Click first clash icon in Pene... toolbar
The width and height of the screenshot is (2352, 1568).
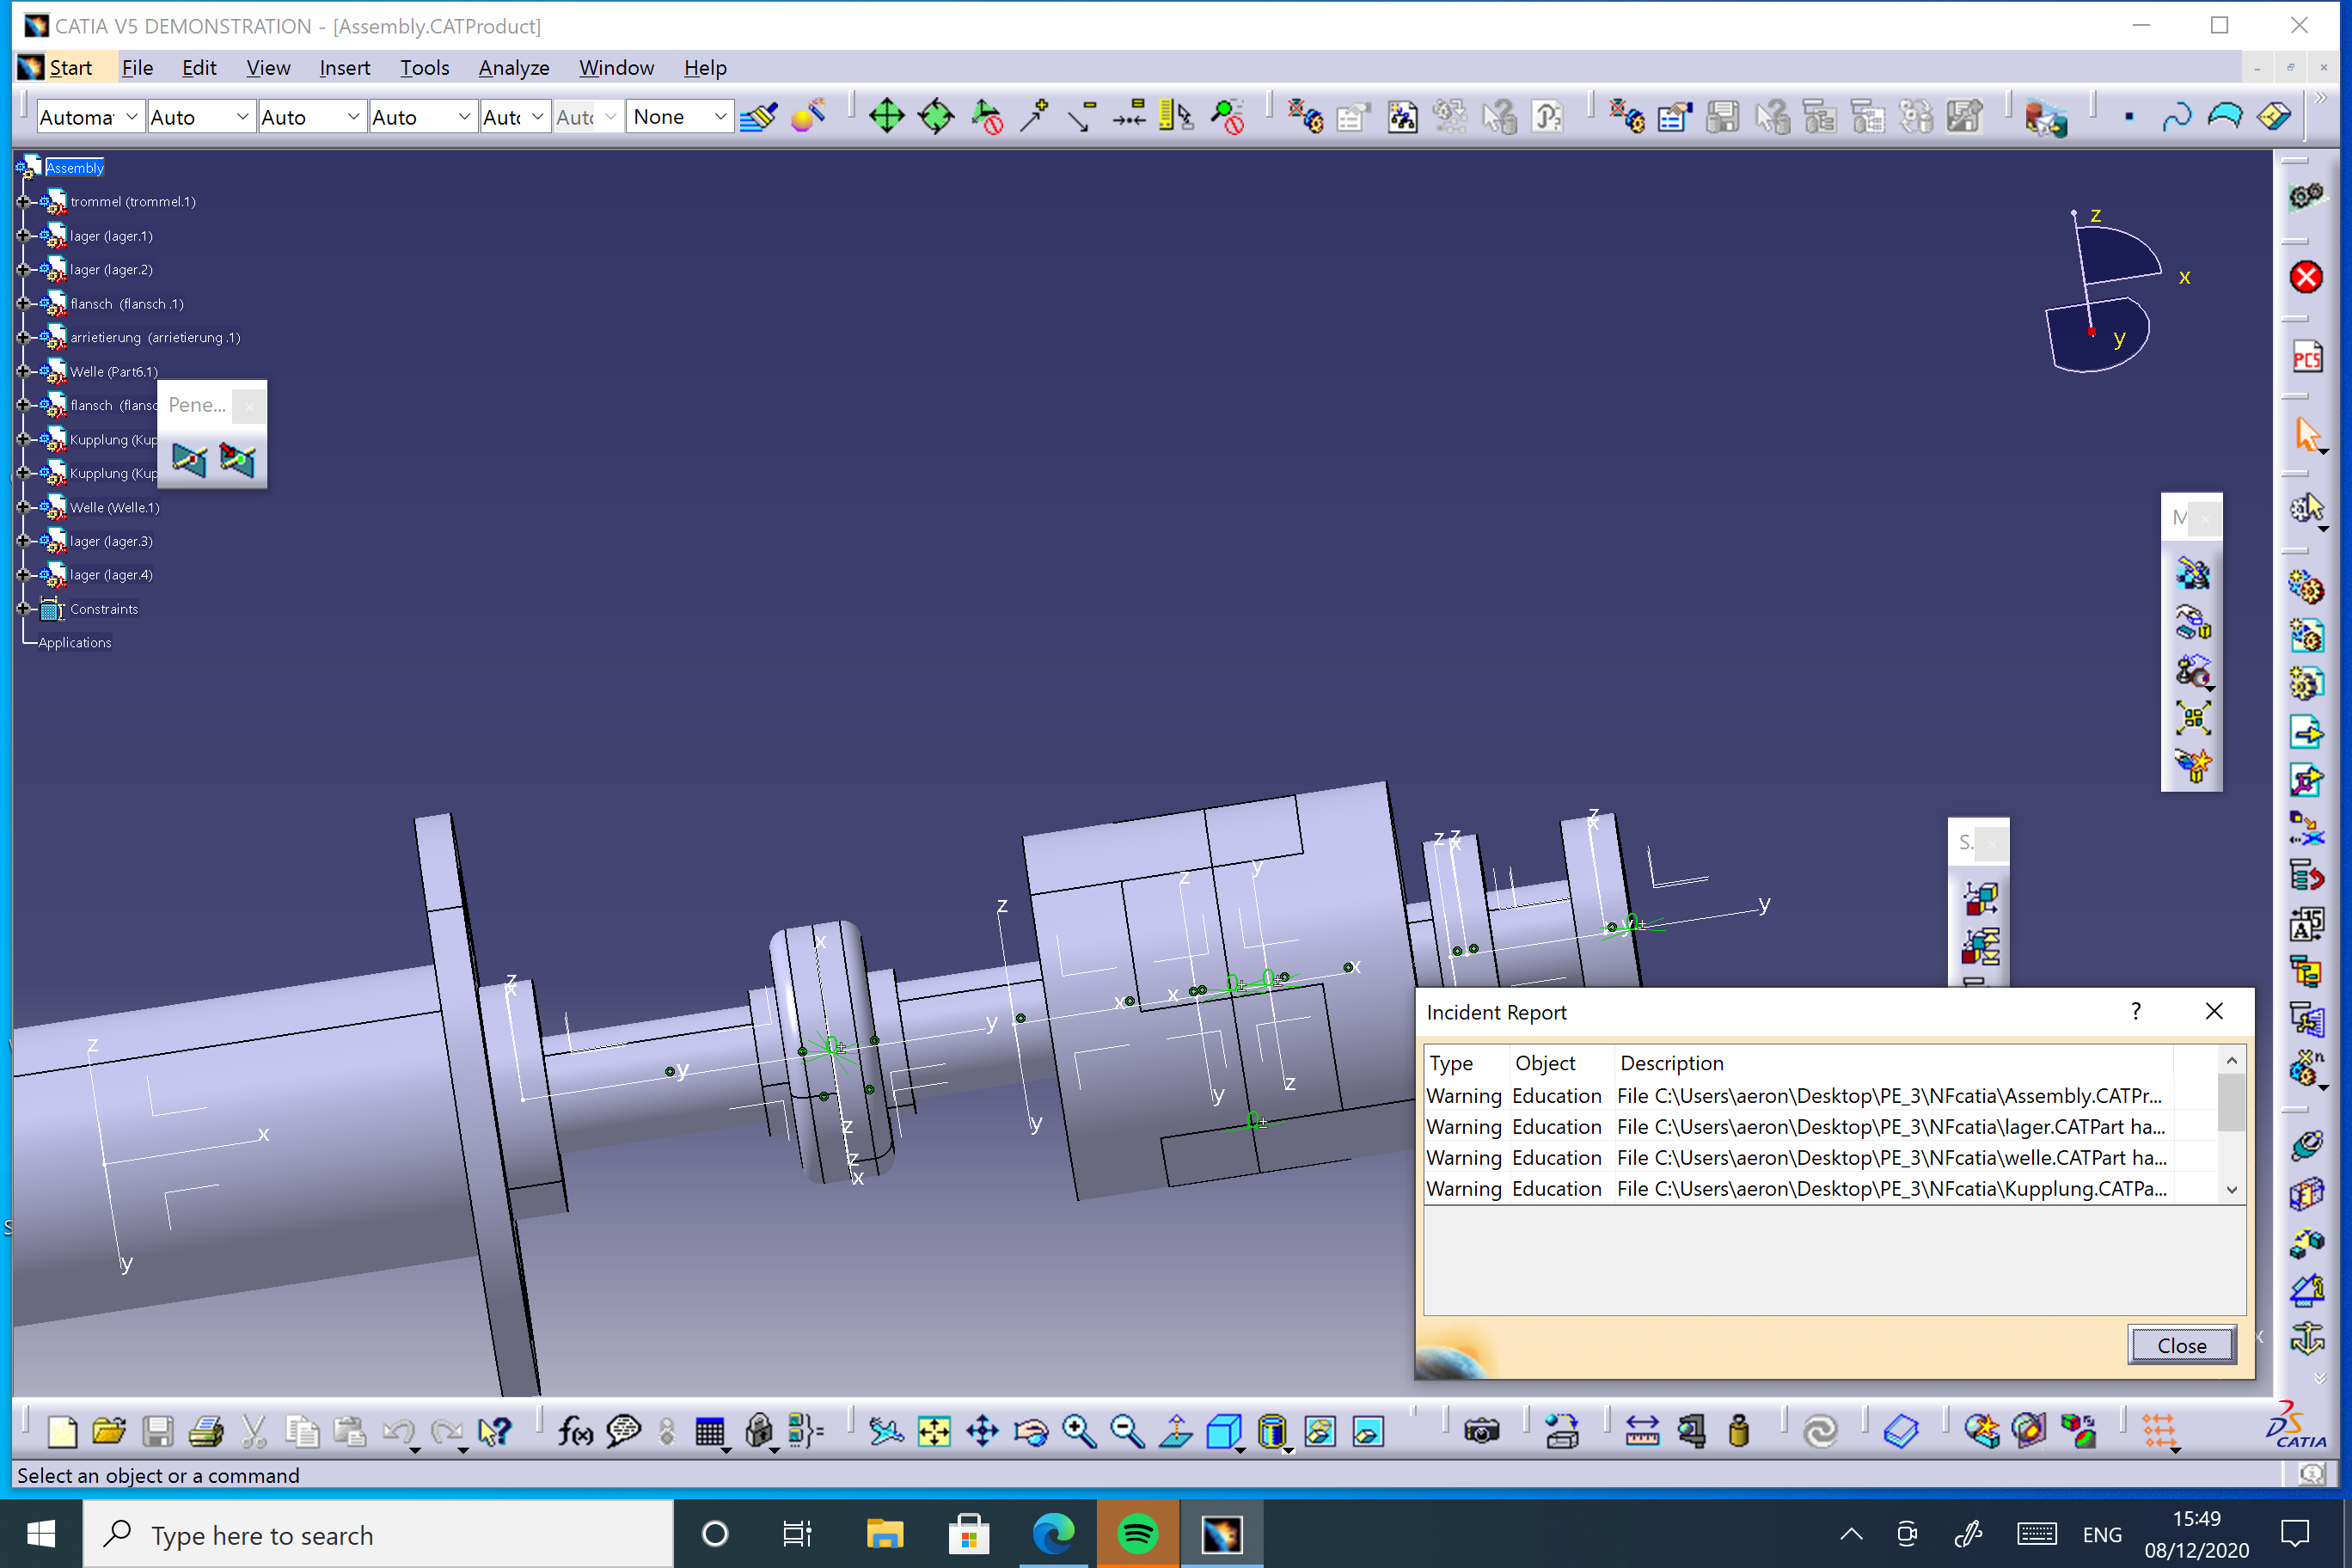pyautogui.click(x=189, y=459)
